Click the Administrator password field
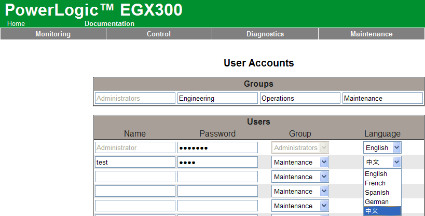The height and width of the screenshot is (216, 425). [217, 147]
